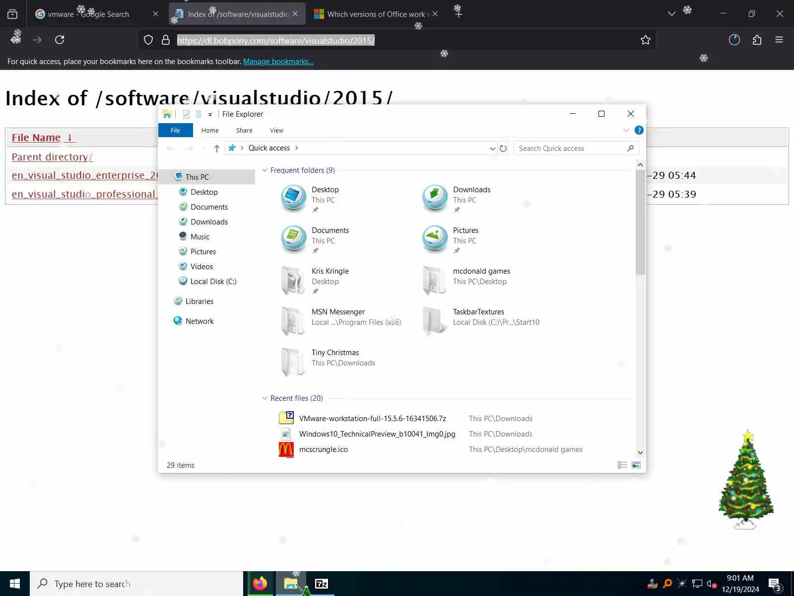Switch to large thumbnails view in status bar
The height and width of the screenshot is (596, 794).
point(636,465)
